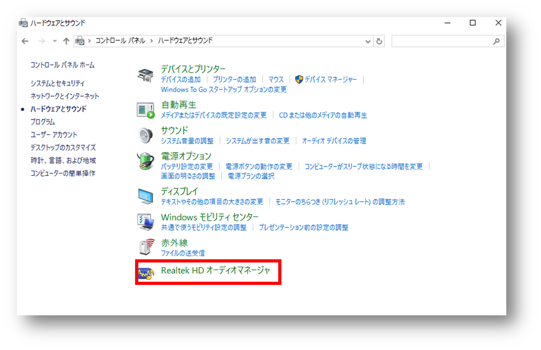Open the recent locations dropdown arrow
541x350 pixels.
pos(54,41)
